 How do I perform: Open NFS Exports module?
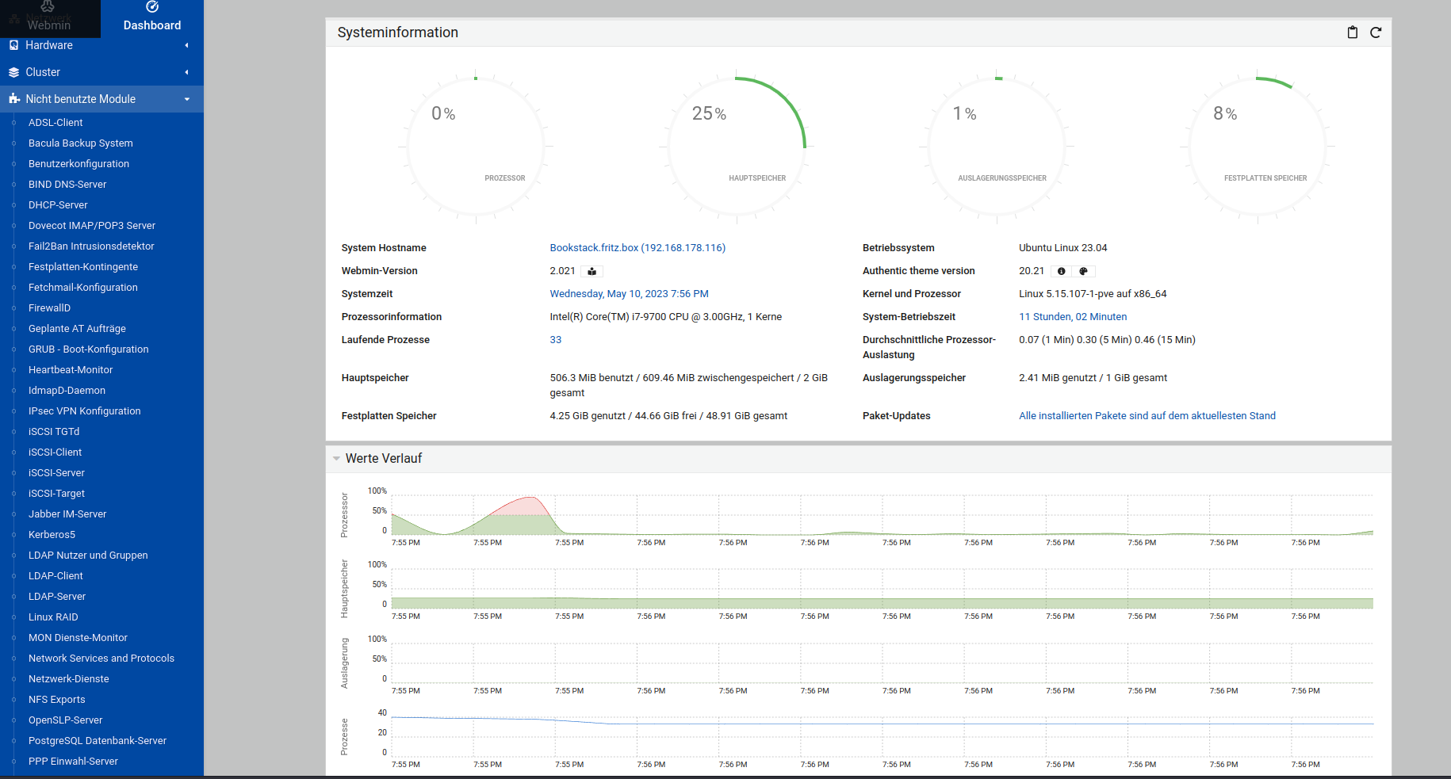[57, 700]
